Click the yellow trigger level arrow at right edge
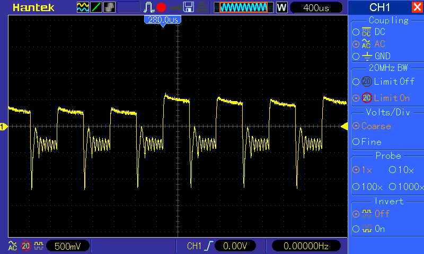Viewport: 424px width, 254px height. [344, 126]
